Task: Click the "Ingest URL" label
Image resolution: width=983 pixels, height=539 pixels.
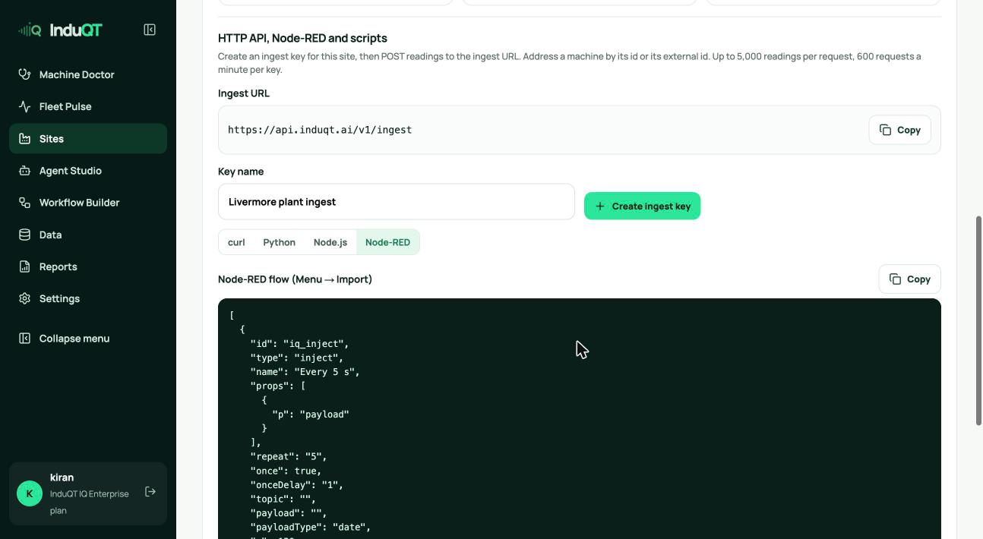Action: pos(244,93)
